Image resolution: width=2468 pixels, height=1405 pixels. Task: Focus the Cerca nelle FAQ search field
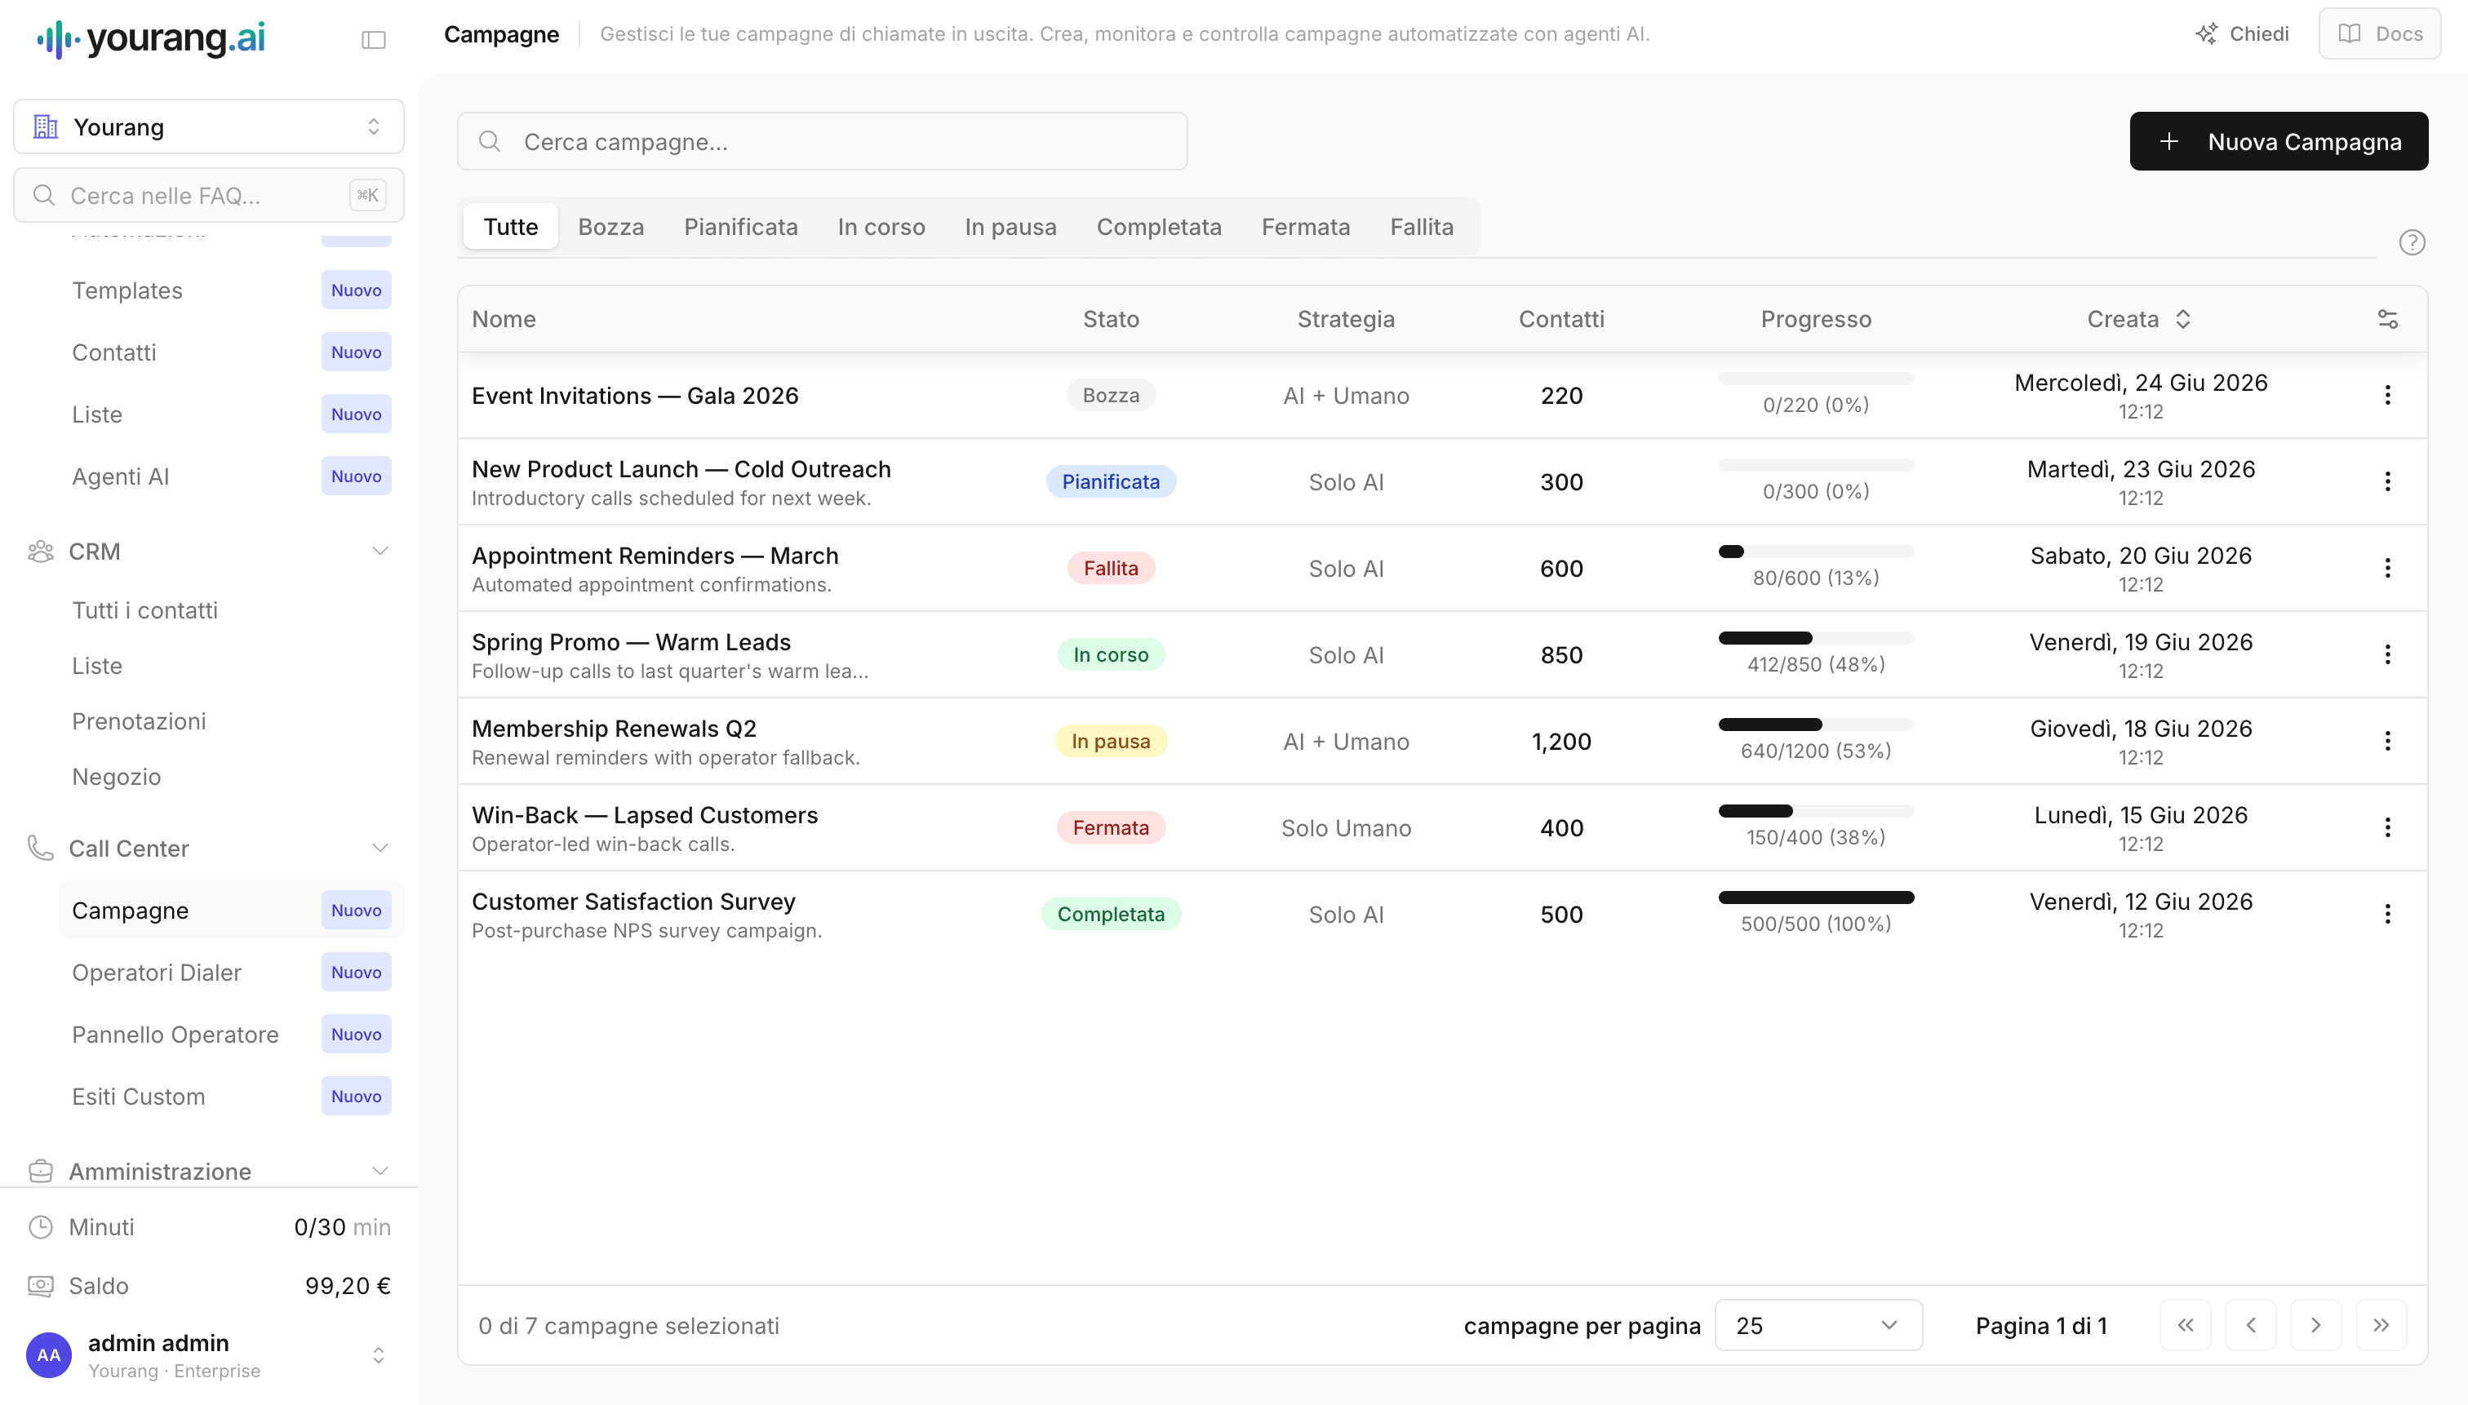pos(208,195)
